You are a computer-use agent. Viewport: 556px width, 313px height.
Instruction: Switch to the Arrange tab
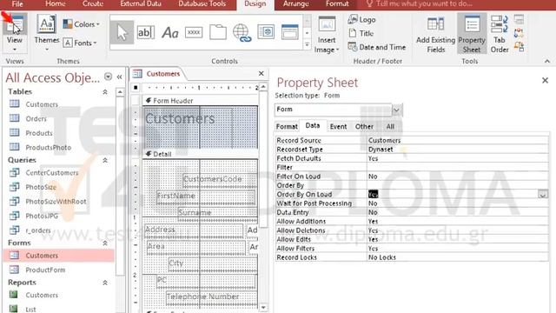(295, 3)
